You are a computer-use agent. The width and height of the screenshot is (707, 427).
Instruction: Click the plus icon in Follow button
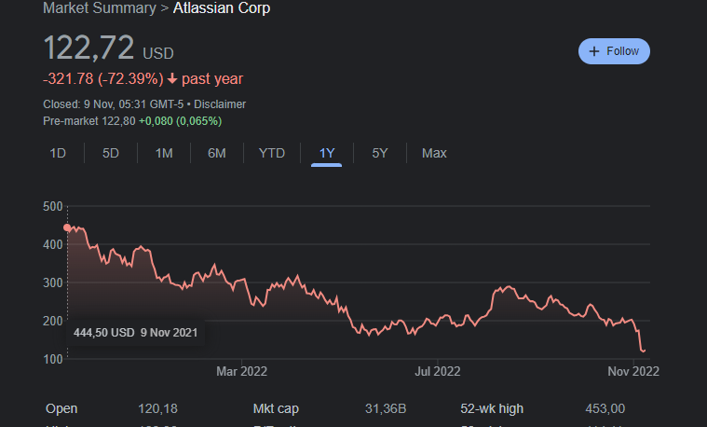[594, 51]
